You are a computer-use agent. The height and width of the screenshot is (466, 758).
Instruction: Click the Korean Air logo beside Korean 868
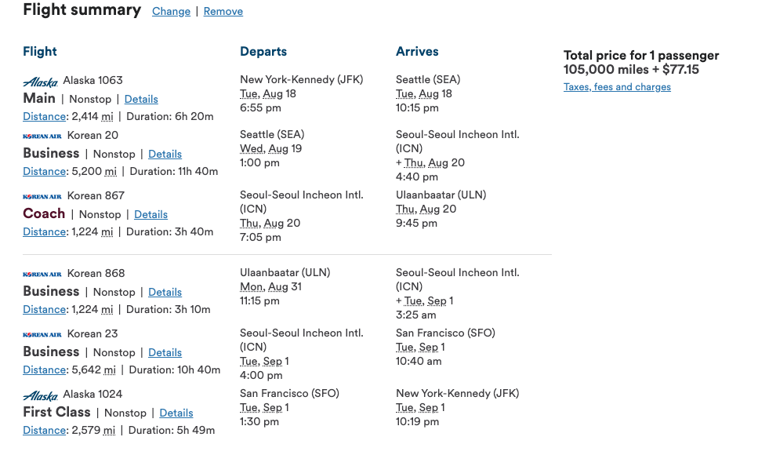click(42, 274)
